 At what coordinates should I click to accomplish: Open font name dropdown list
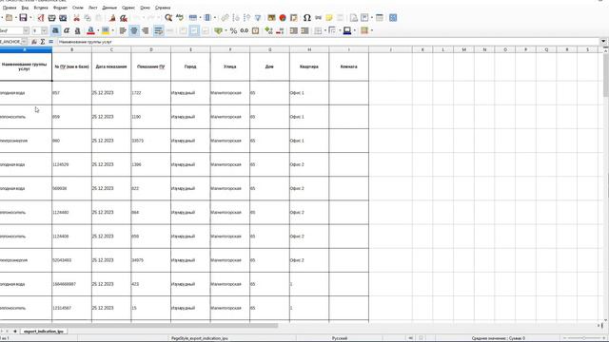pyautogui.click(x=26, y=30)
